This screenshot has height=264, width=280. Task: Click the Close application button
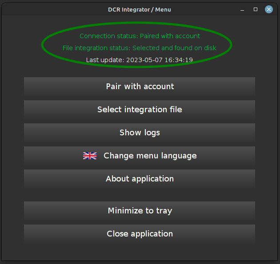click(x=140, y=234)
